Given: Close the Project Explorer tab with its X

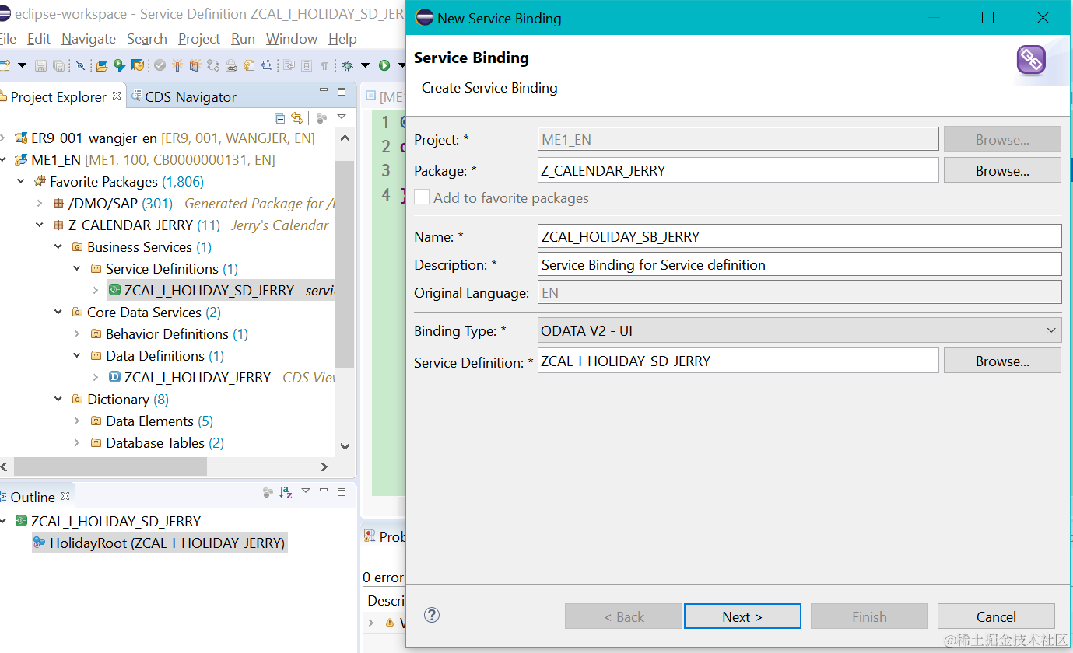Looking at the screenshot, I should [x=117, y=96].
